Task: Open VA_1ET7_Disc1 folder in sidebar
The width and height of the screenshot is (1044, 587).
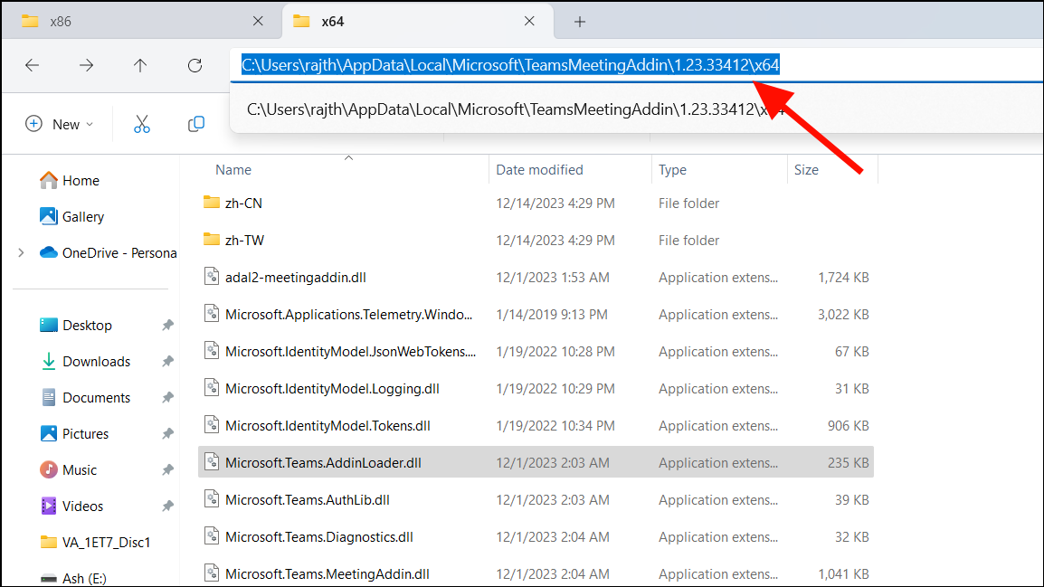Action: coord(95,543)
